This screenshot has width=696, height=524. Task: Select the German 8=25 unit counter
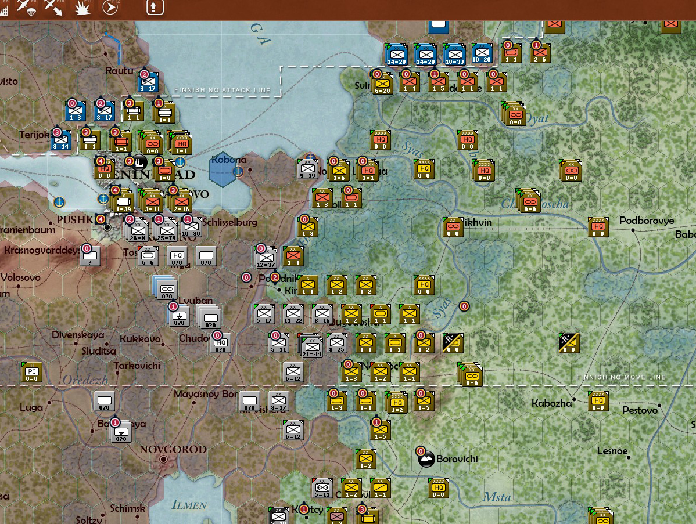[336, 343]
